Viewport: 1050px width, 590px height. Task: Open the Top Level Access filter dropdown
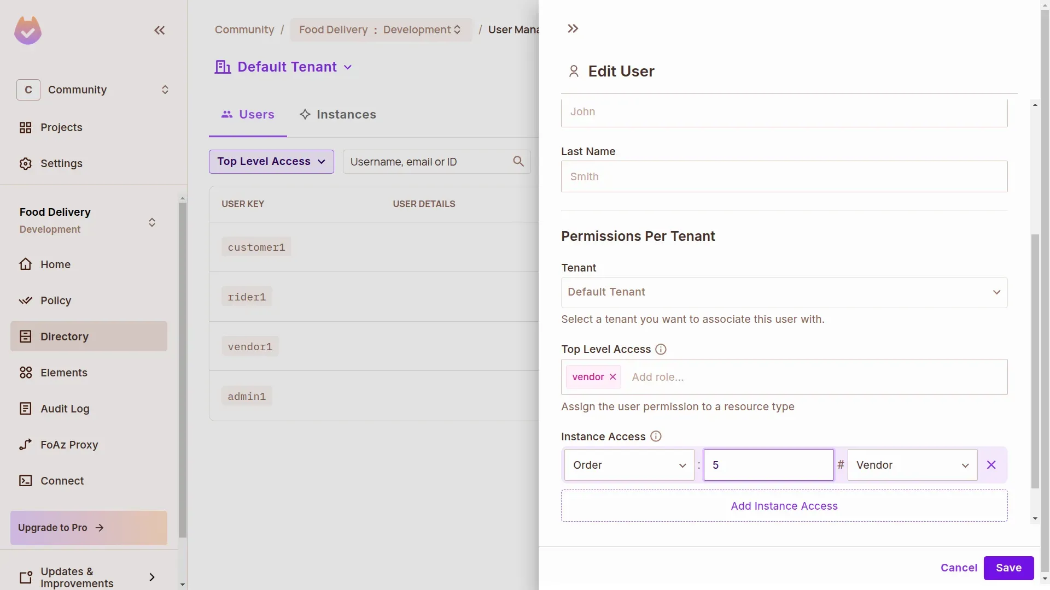271,162
